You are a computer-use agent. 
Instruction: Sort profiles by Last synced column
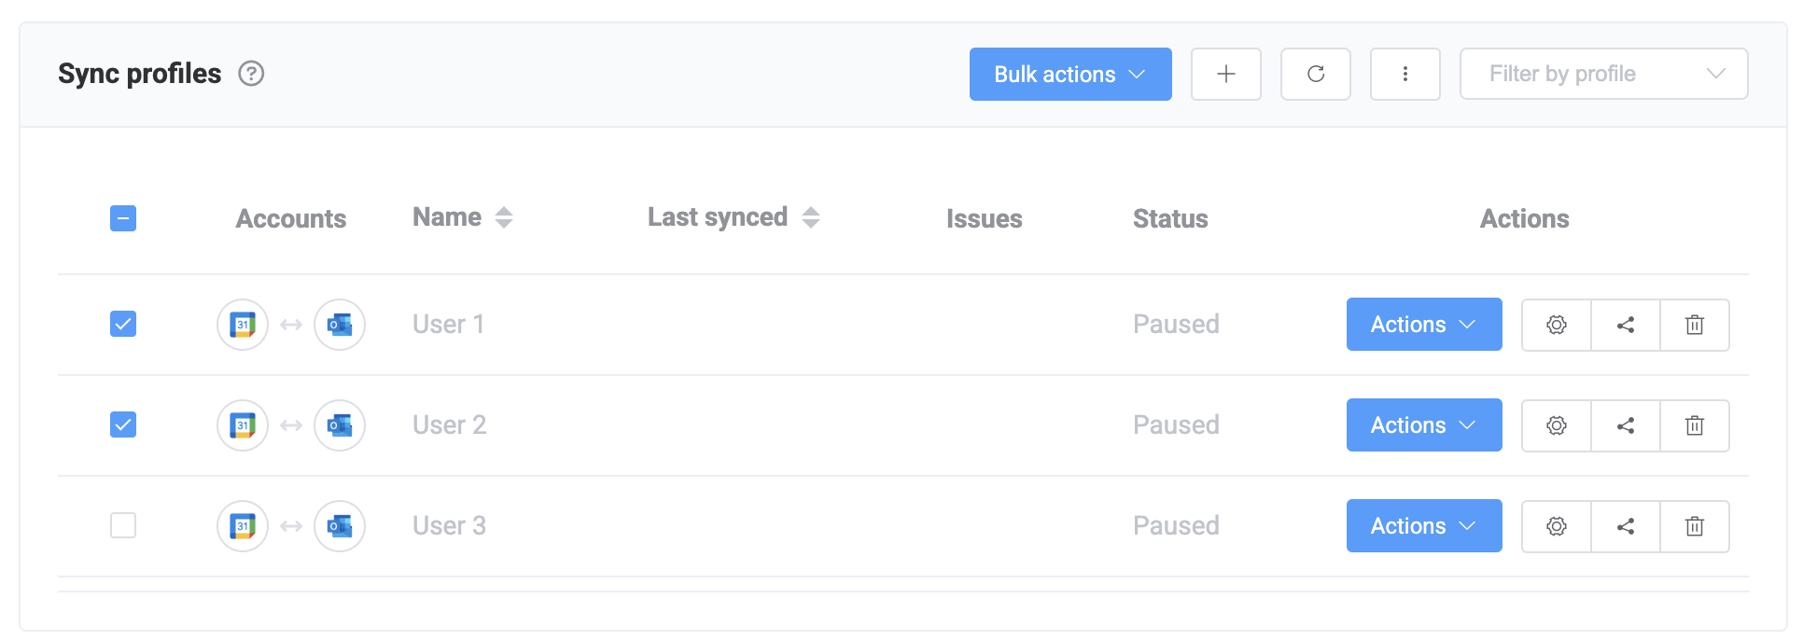point(812,216)
